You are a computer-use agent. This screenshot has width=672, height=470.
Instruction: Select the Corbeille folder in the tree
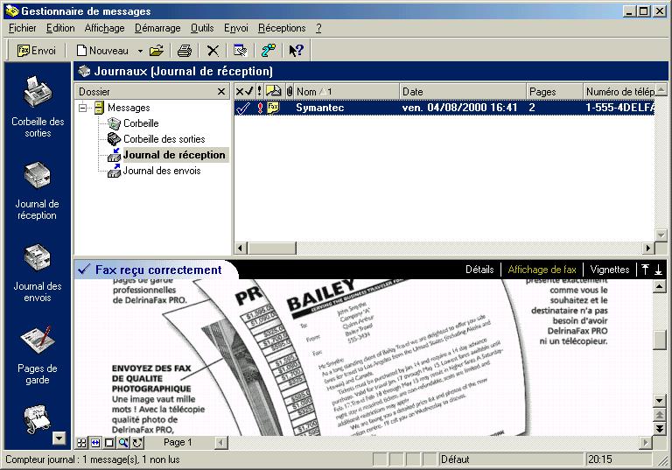(x=141, y=123)
